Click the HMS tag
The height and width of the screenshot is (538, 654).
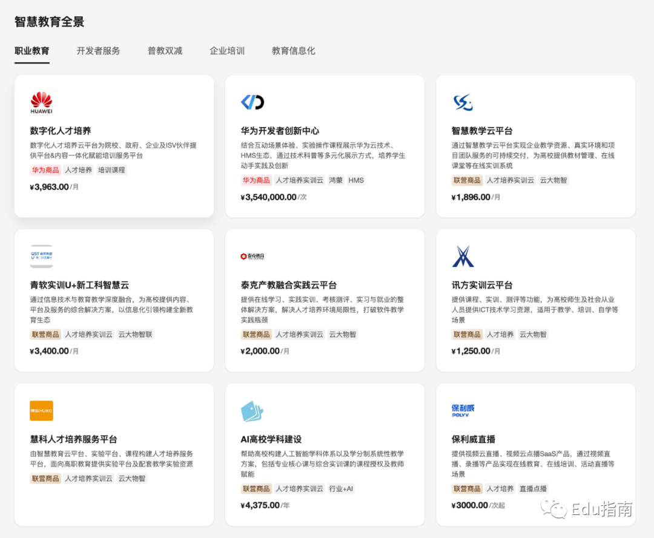[356, 180]
